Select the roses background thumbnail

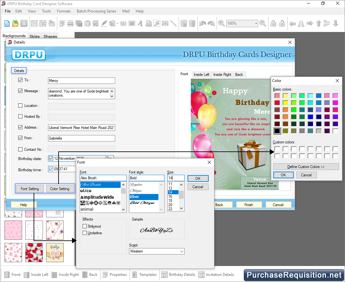point(34,253)
